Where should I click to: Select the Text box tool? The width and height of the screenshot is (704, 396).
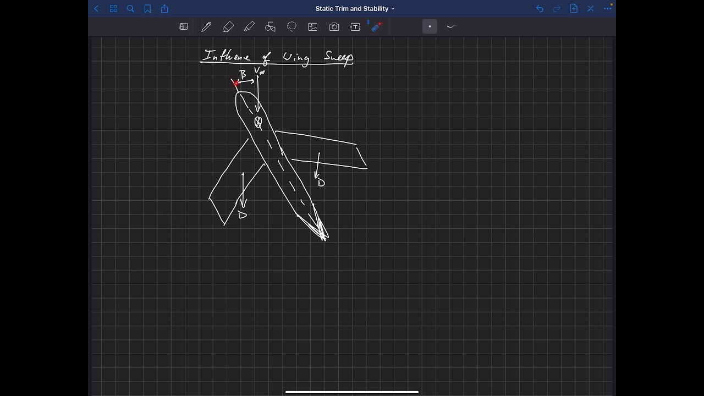pyautogui.click(x=355, y=26)
